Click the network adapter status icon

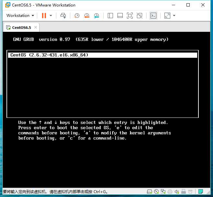tap(163, 192)
